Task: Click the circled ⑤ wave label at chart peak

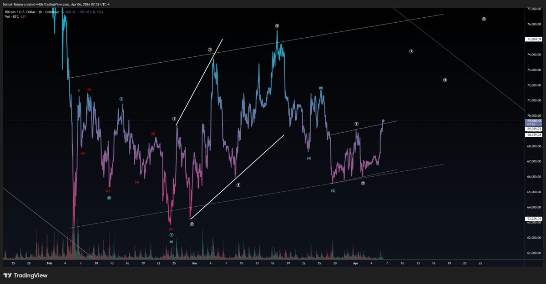Action: click(277, 26)
